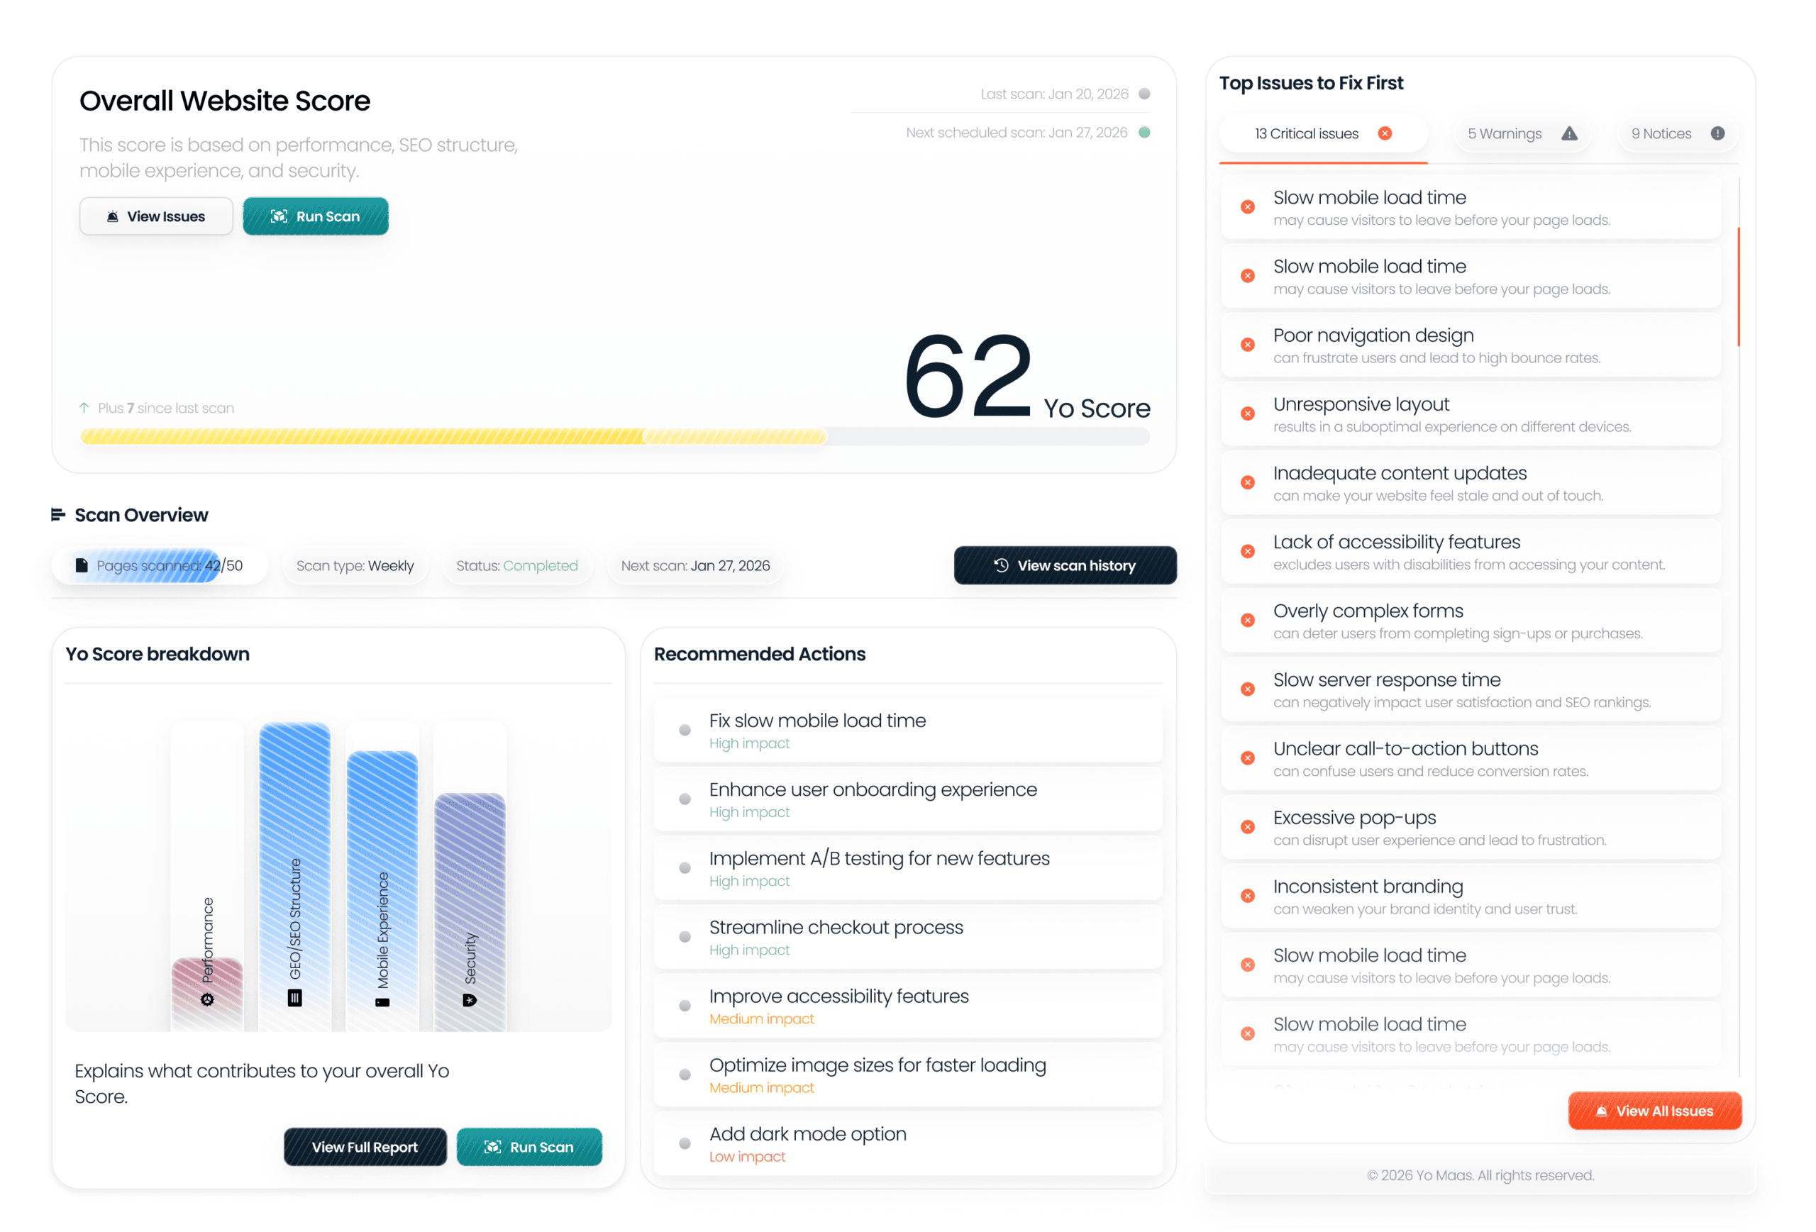
Task: Click the Scan Overview heading icon
Action: tap(58, 514)
